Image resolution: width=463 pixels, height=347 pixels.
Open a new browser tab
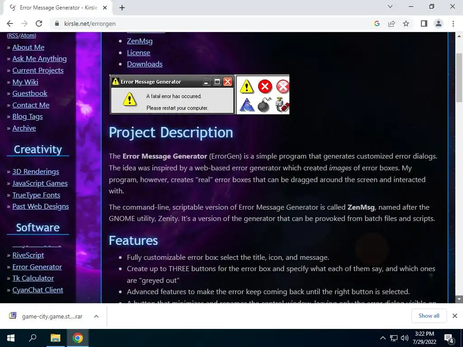click(x=122, y=8)
